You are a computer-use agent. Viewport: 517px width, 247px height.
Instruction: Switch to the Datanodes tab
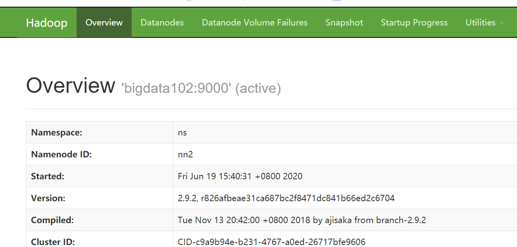pyautogui.click(x=162, y=23)
